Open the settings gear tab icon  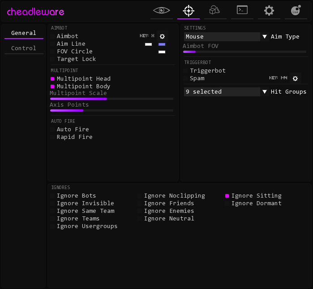[269, 11]
